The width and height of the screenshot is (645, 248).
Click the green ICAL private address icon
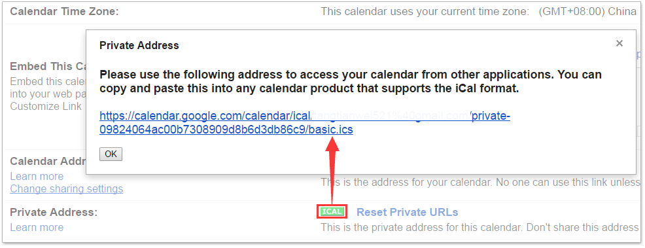332,211
